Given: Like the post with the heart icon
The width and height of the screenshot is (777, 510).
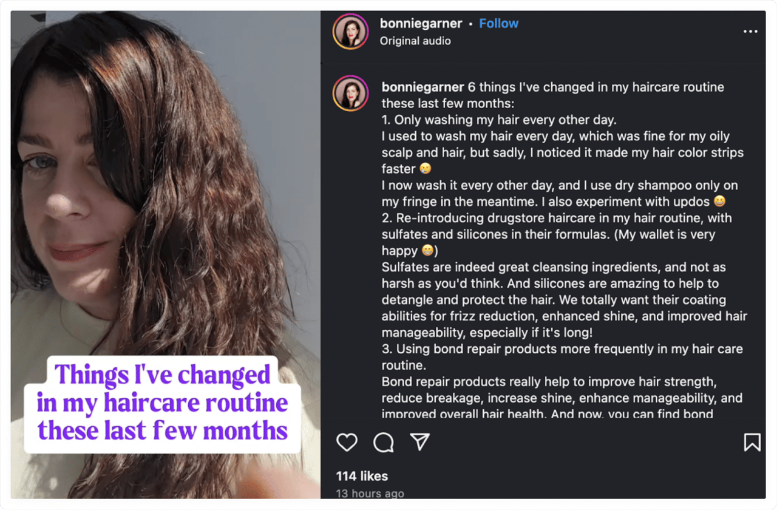Looking at the screenshot, I should point(347,443).
